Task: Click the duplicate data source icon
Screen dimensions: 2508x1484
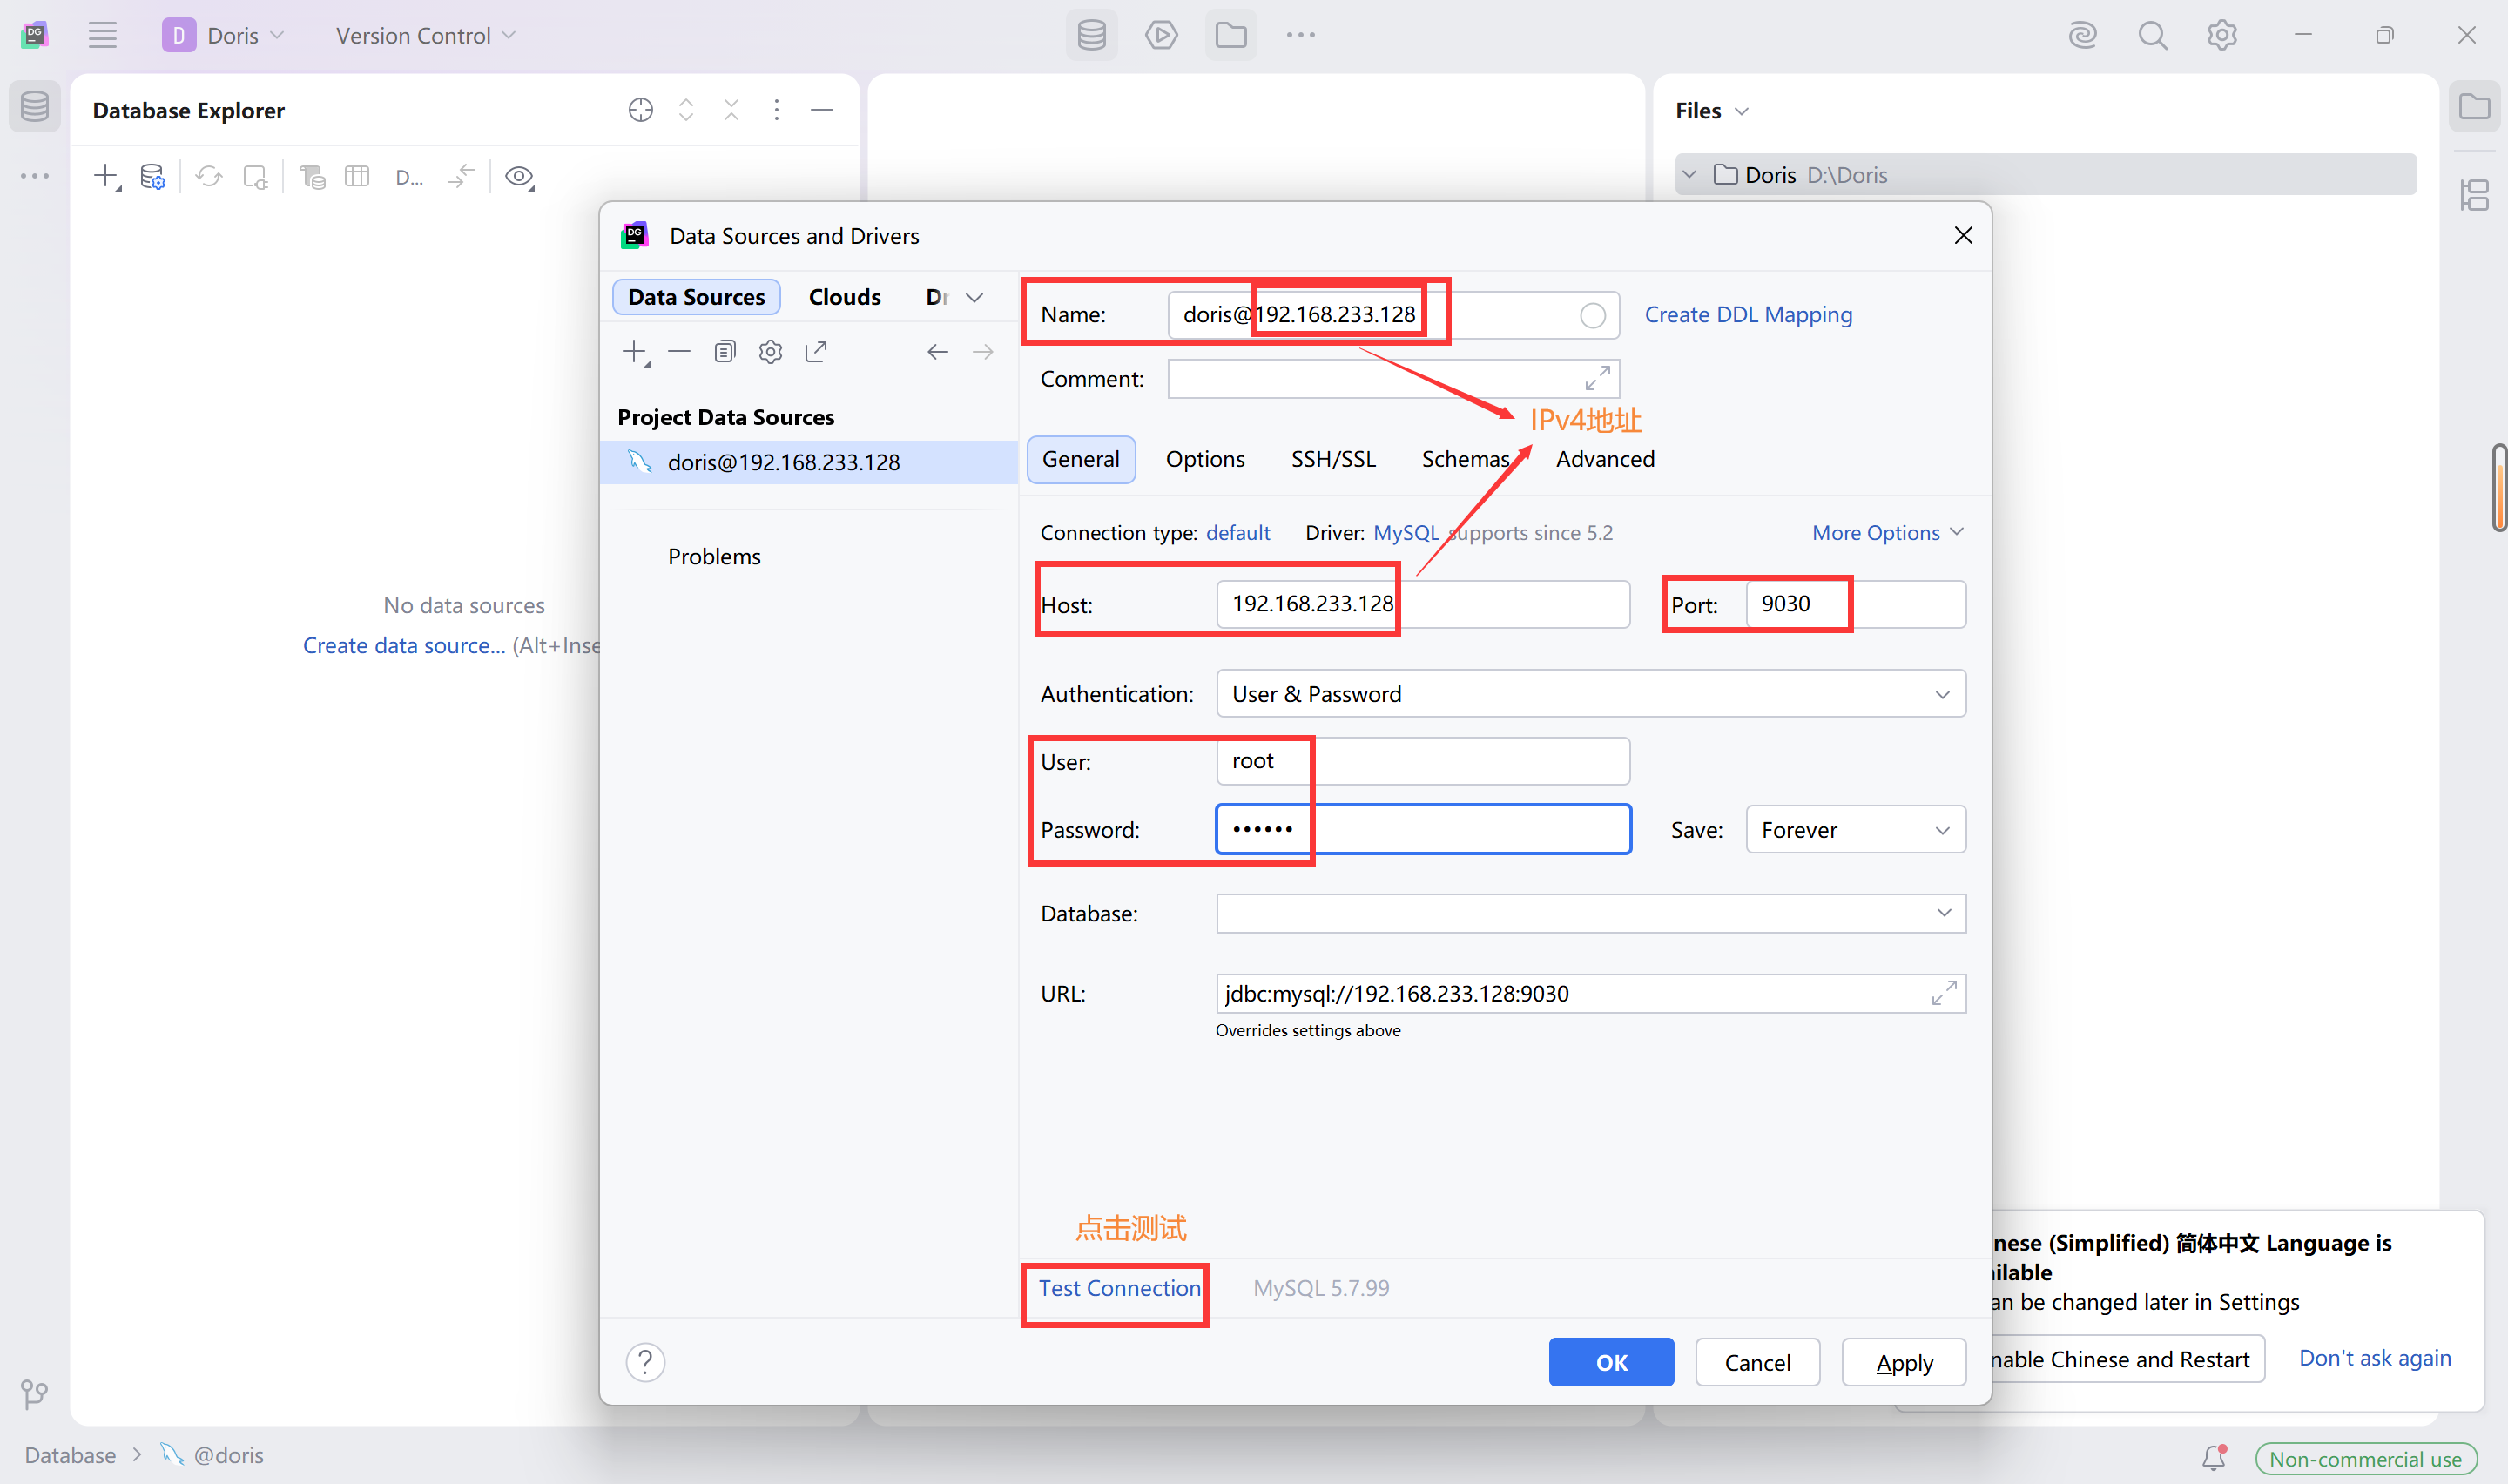Action: [725, 352]
